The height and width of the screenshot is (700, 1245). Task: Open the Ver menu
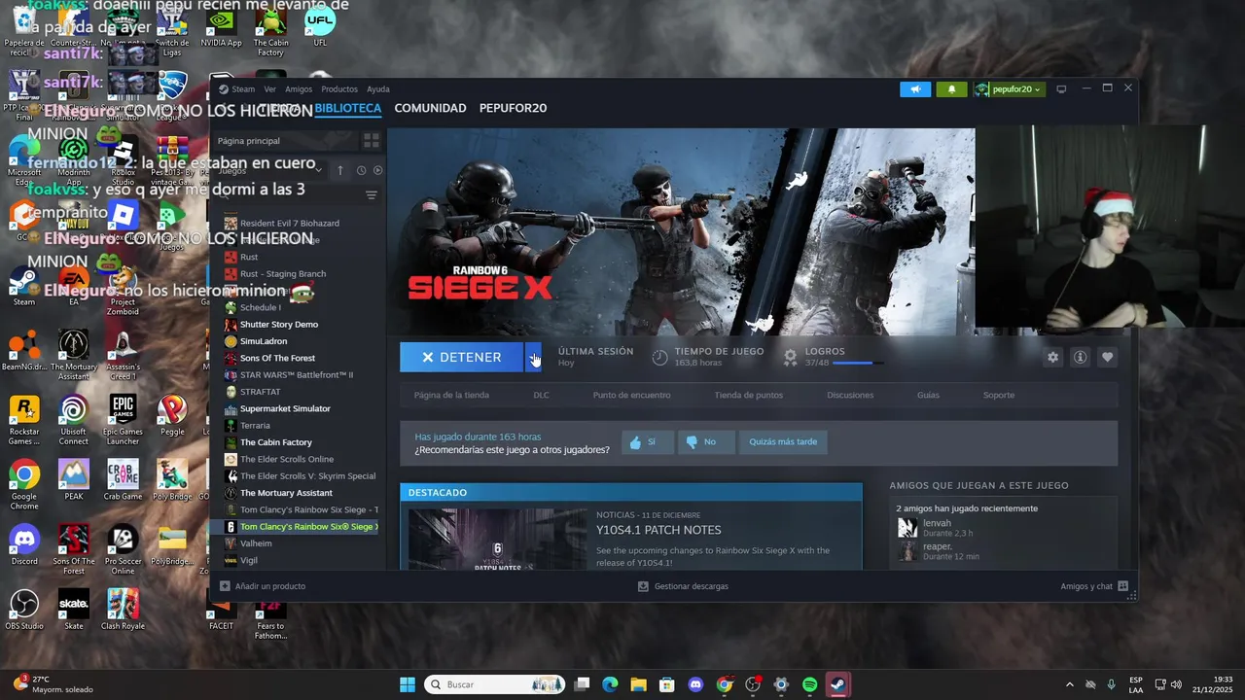tap(270, 89)
